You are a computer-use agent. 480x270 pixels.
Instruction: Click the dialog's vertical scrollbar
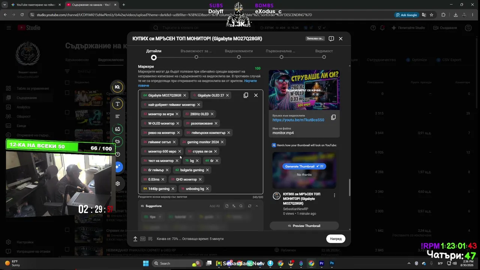coord(350,187)
